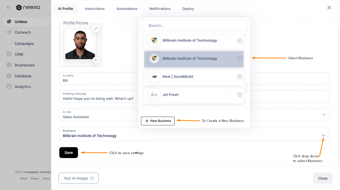Open Unibox from the sidebar
Image resolution: width=340 pixels, height=190 pixels.
(21, 22)
